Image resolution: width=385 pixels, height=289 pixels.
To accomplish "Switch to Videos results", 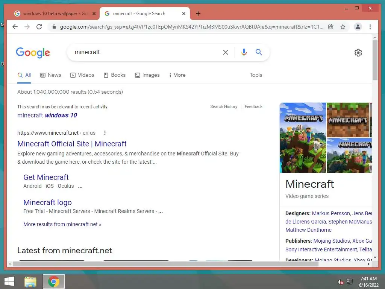I will click(82, 75).
